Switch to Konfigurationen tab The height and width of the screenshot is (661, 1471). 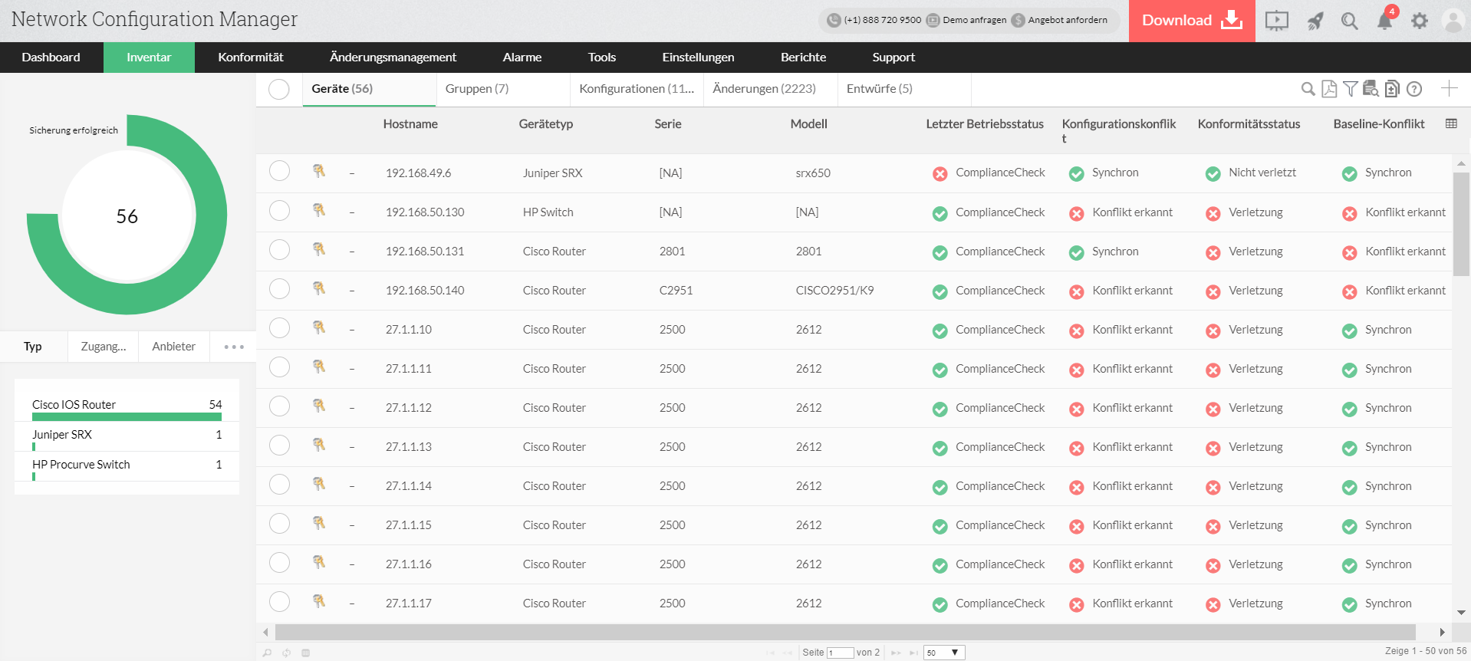pyautogui.click(x=637, y=89)
